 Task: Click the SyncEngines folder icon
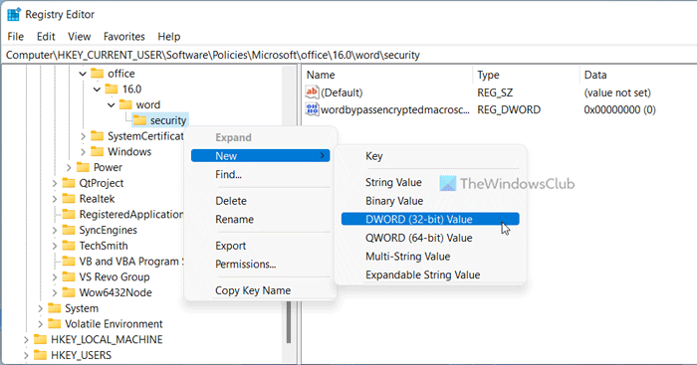point(69,230)
